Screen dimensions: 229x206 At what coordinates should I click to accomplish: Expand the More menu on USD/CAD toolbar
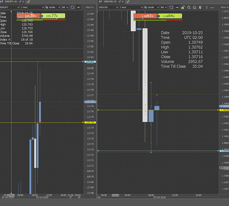tap(225, 7)
